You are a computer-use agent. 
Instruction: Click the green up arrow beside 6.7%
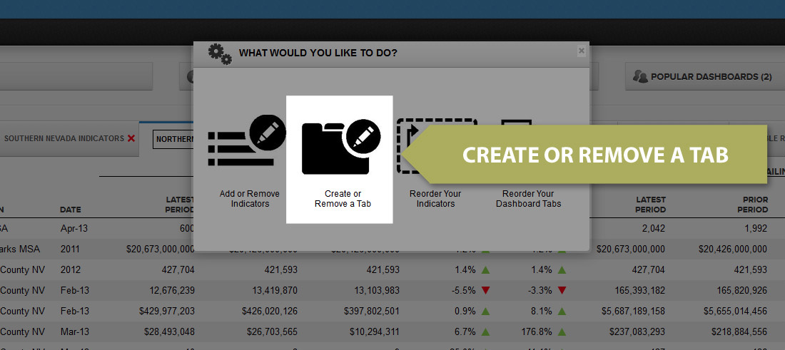[x=485, y=331]
